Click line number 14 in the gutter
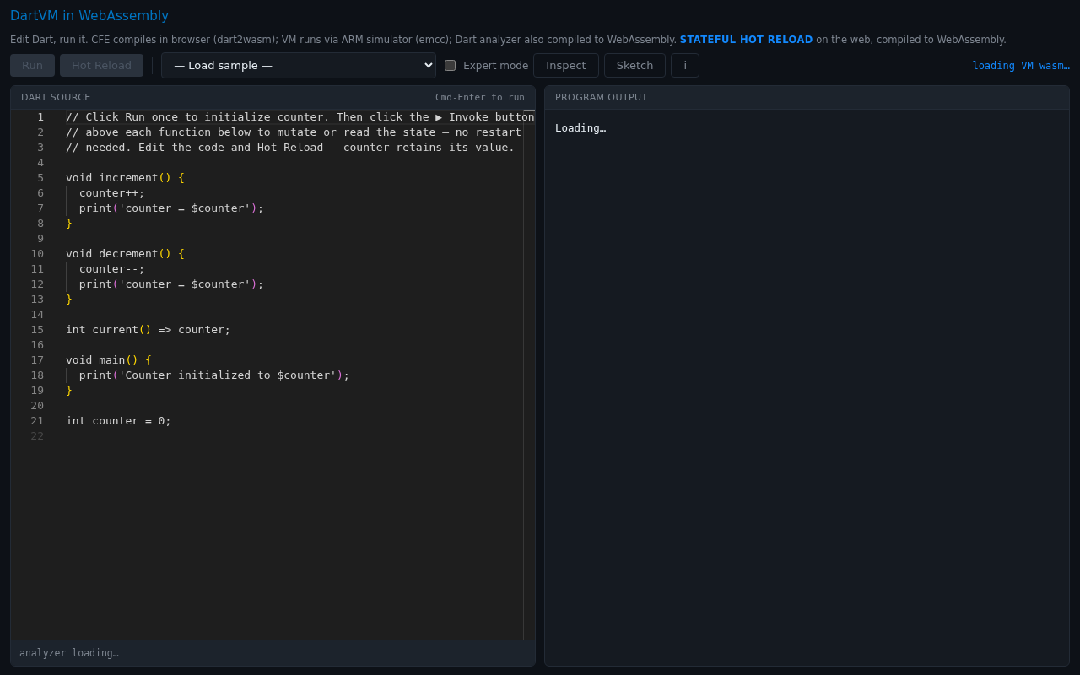This screenshot has width=1080, height=675. tap(37, 315)
